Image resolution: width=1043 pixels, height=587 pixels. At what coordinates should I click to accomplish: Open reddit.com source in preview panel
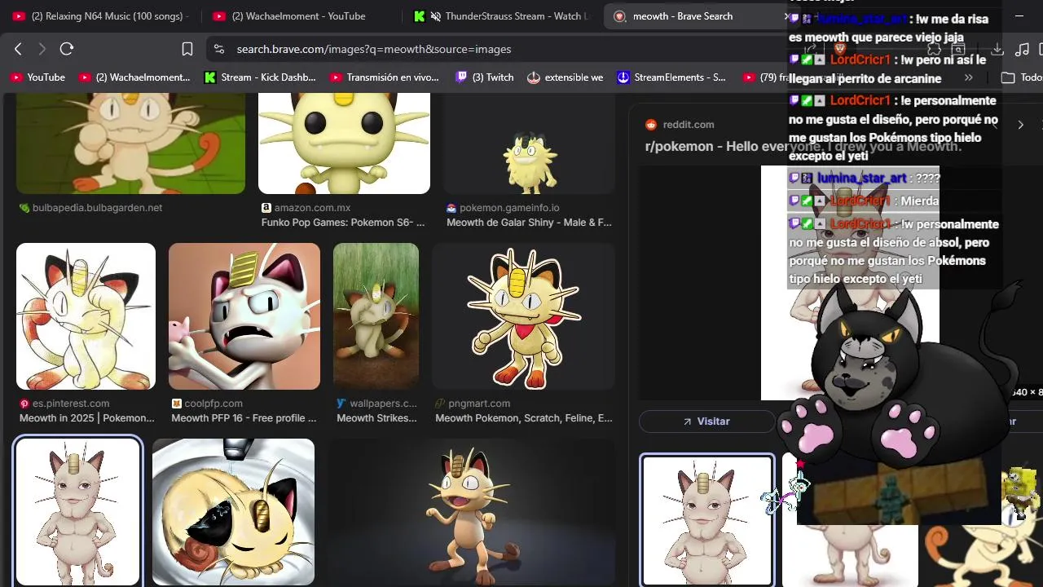coord(689,125)
